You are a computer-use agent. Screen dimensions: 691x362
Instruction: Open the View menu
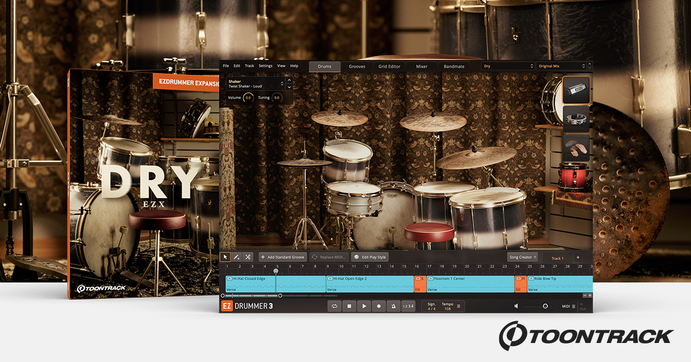coord(282,66)
